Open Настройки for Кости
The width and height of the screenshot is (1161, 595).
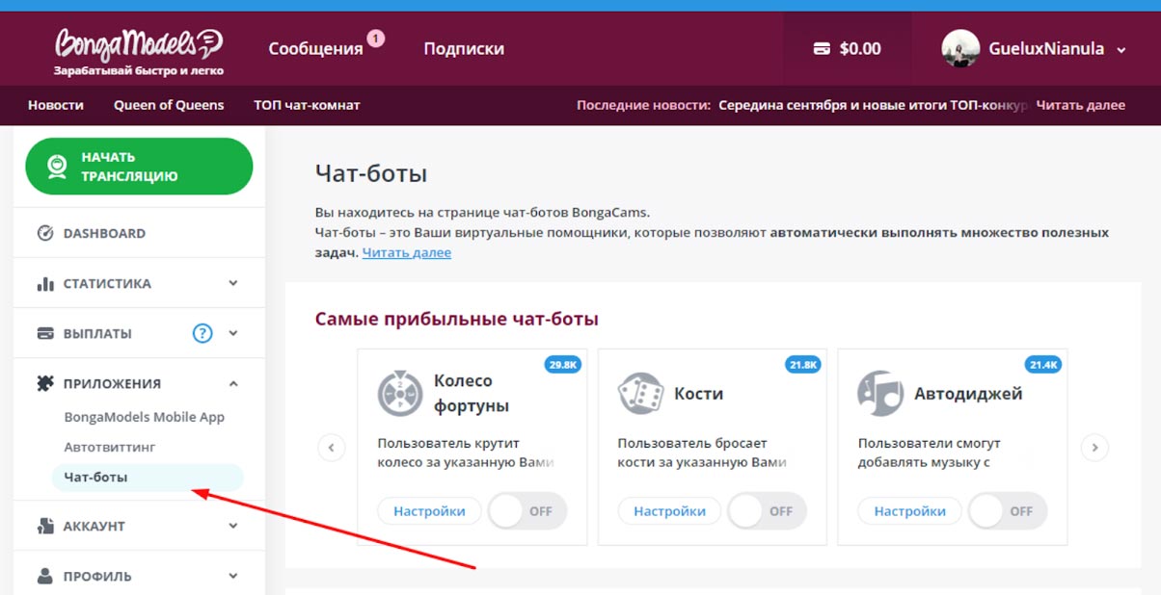point(669,511)
